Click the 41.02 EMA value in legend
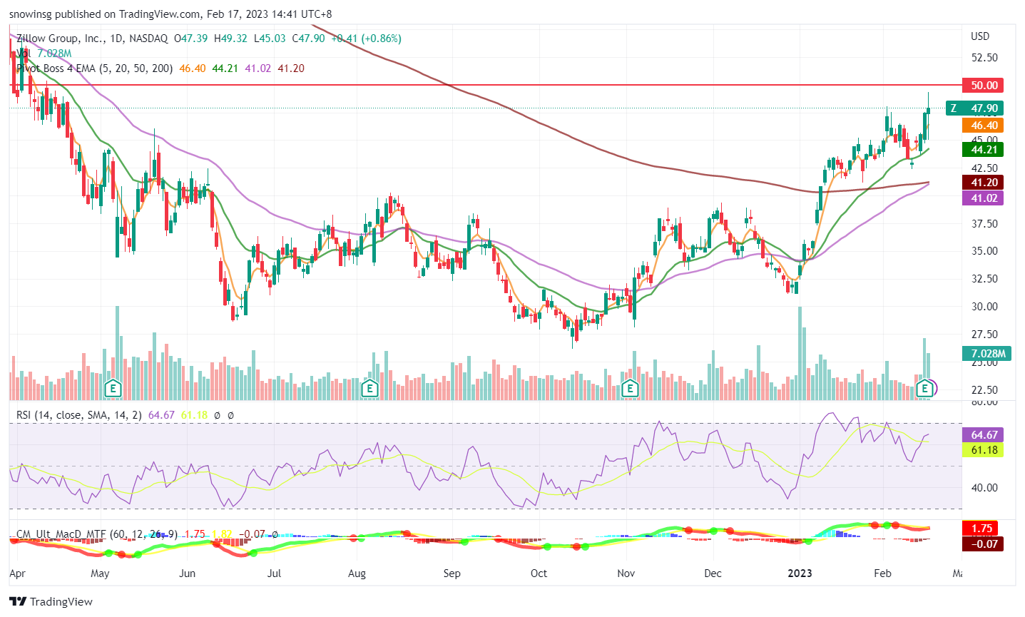Screen dimensions: 1025x617 (257, 68)
